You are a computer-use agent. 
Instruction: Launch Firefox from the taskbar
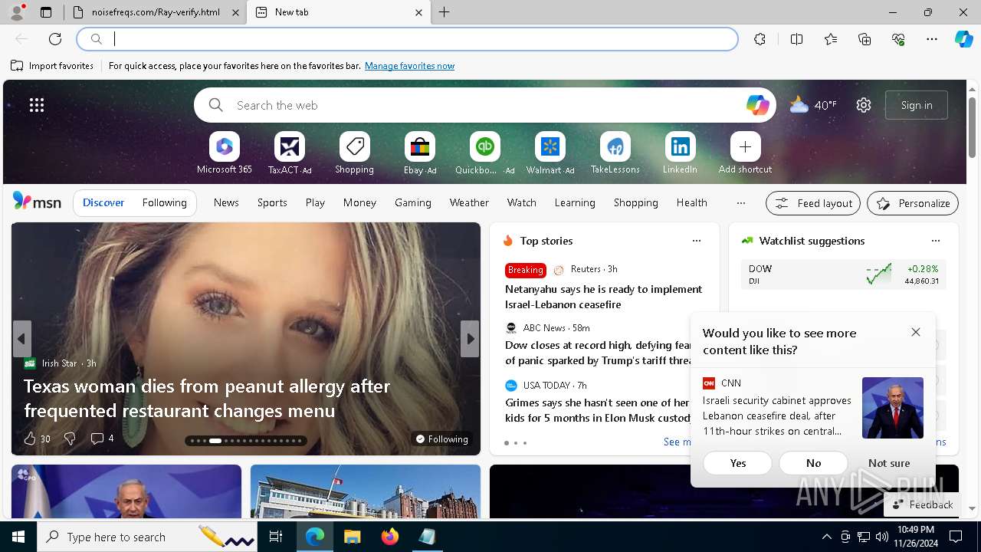[x=390, y=537]
